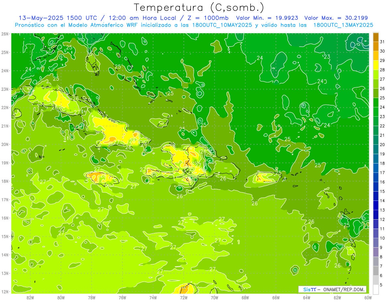Image resolution: width=391 pixels, height=302 pixels.
Task: Click the legend value 10
Action: pyautogui.click(x=383, y=238)
